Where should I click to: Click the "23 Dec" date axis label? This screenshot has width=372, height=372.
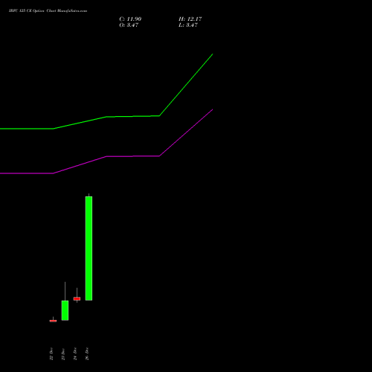pos(63,354)
